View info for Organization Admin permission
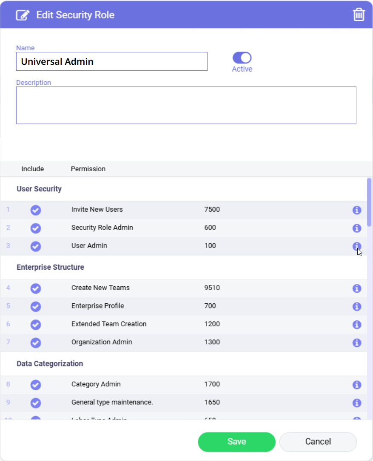373x461 pixels. coord(357,343)
